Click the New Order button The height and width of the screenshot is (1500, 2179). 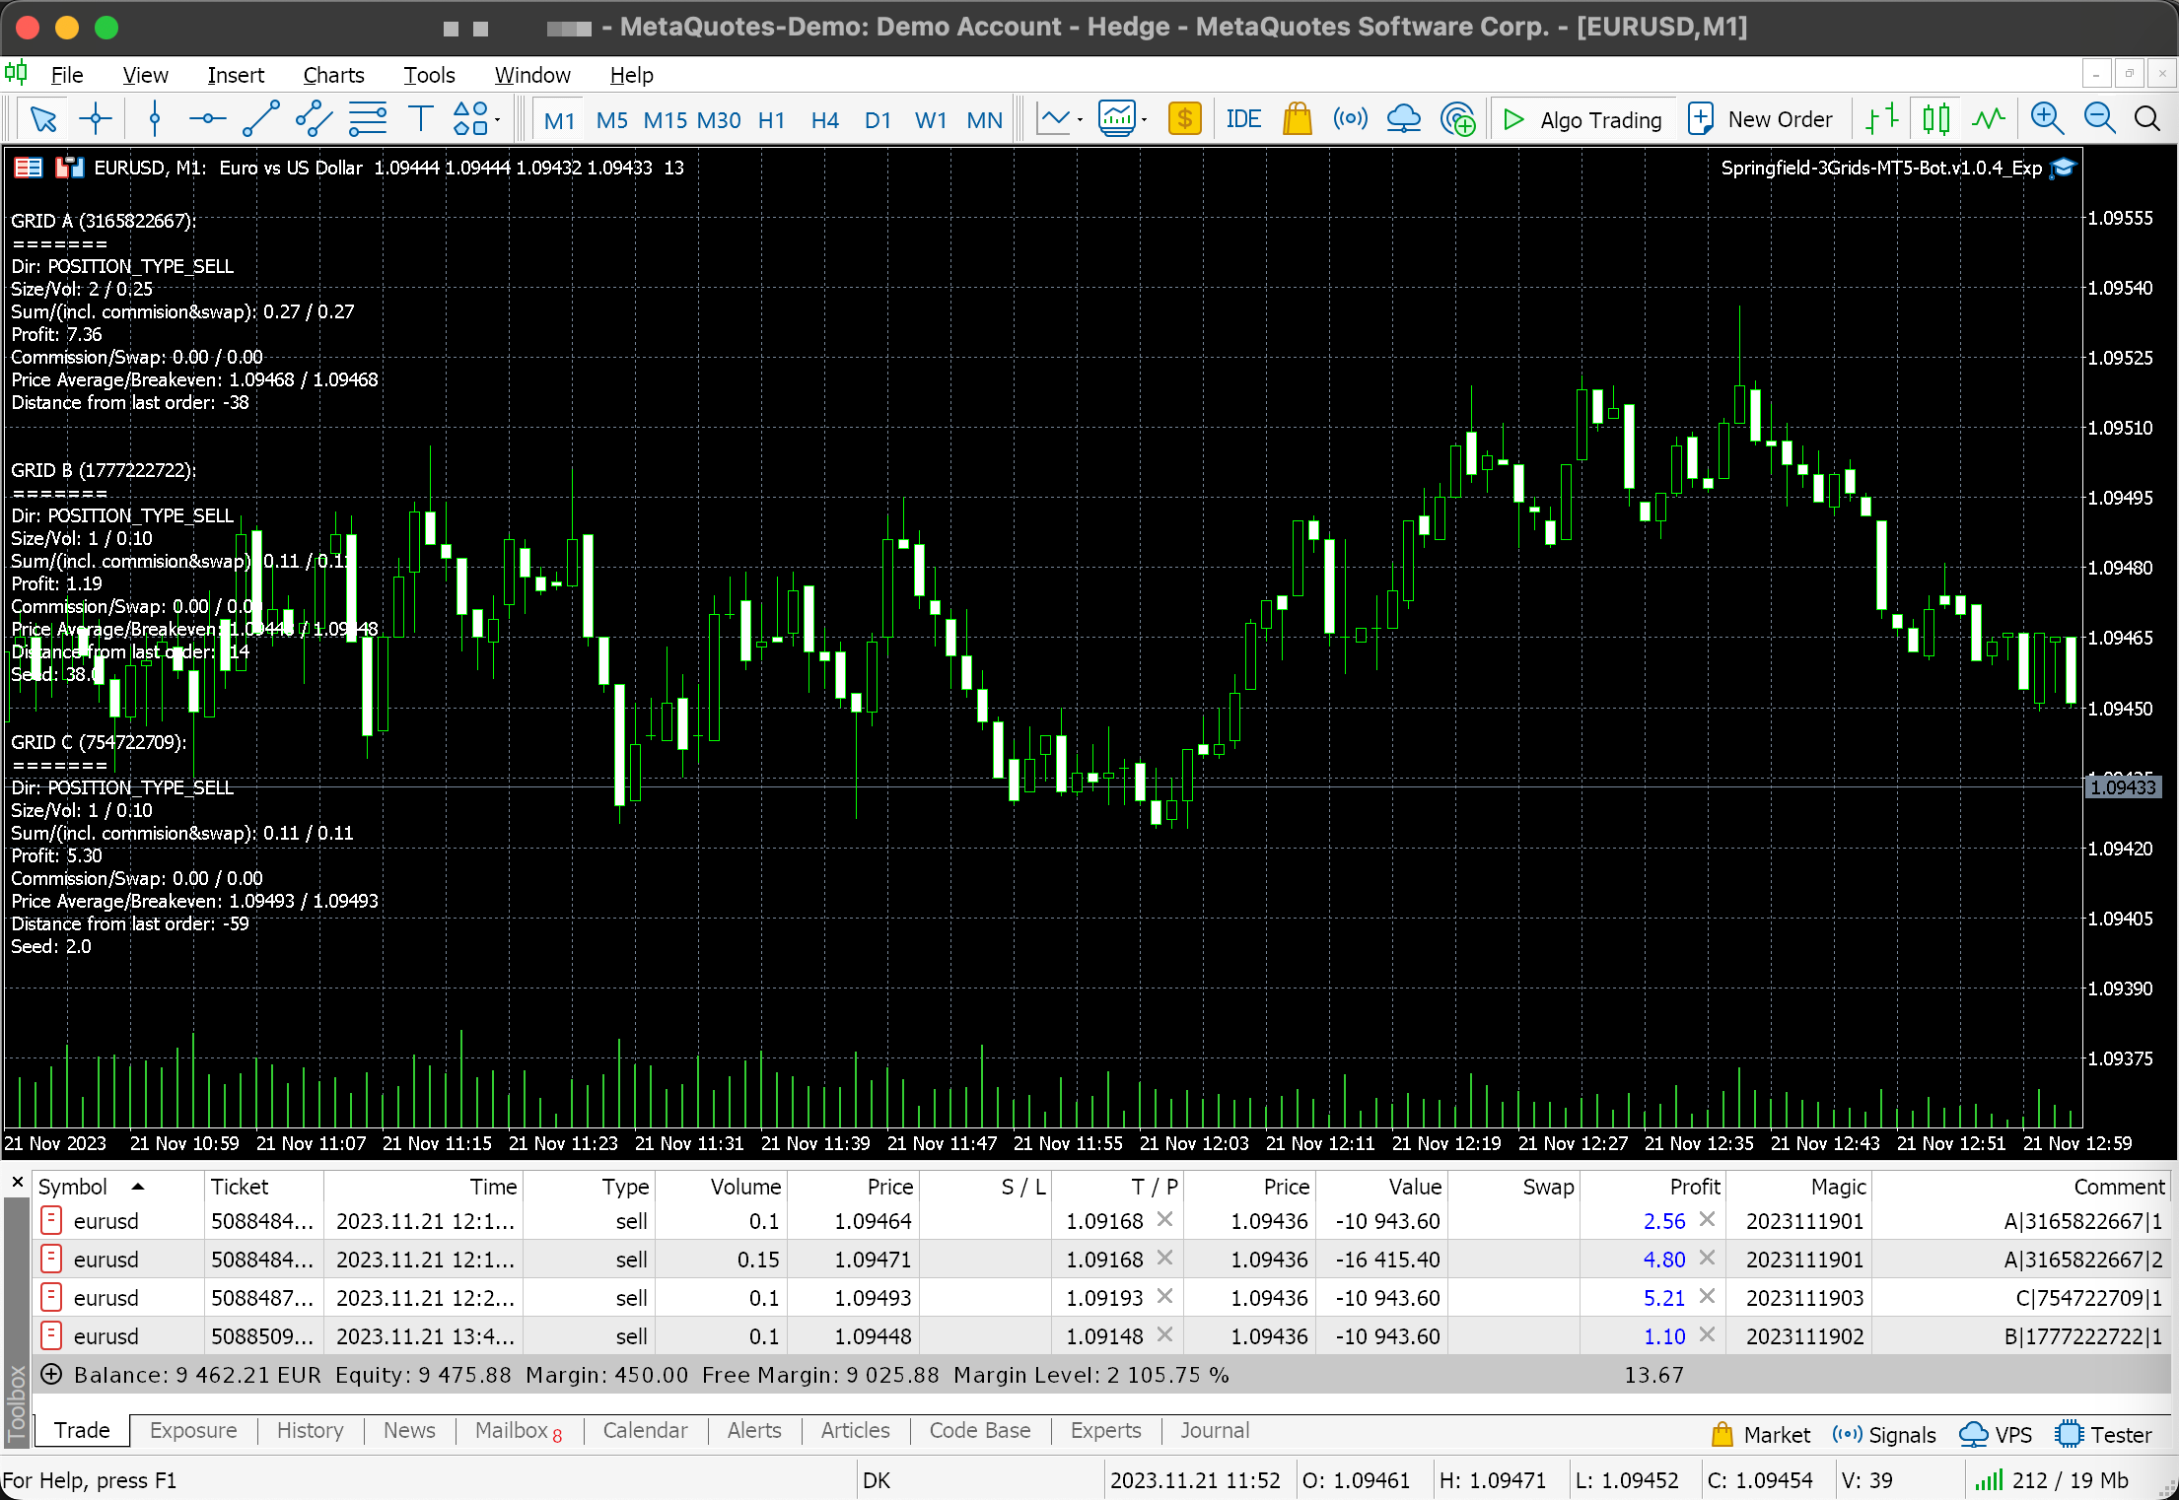click(x=1761, y=120)
